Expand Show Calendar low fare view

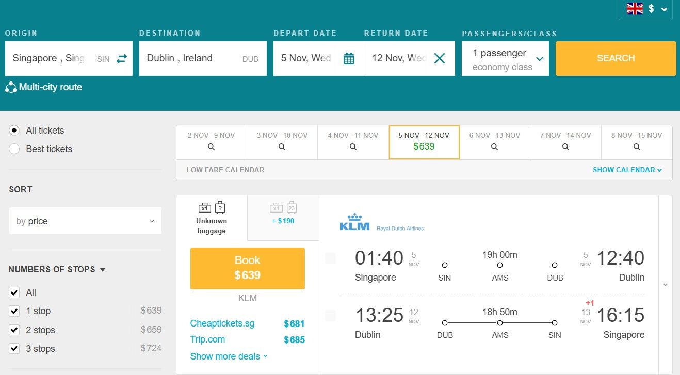coord(627,170)
